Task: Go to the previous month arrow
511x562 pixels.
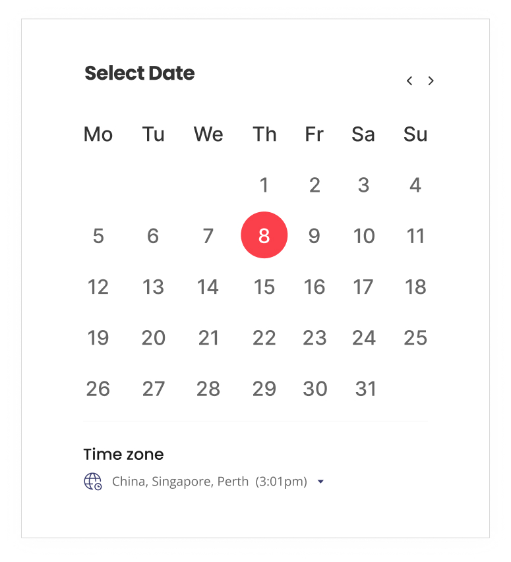Action: pos(409,81)
